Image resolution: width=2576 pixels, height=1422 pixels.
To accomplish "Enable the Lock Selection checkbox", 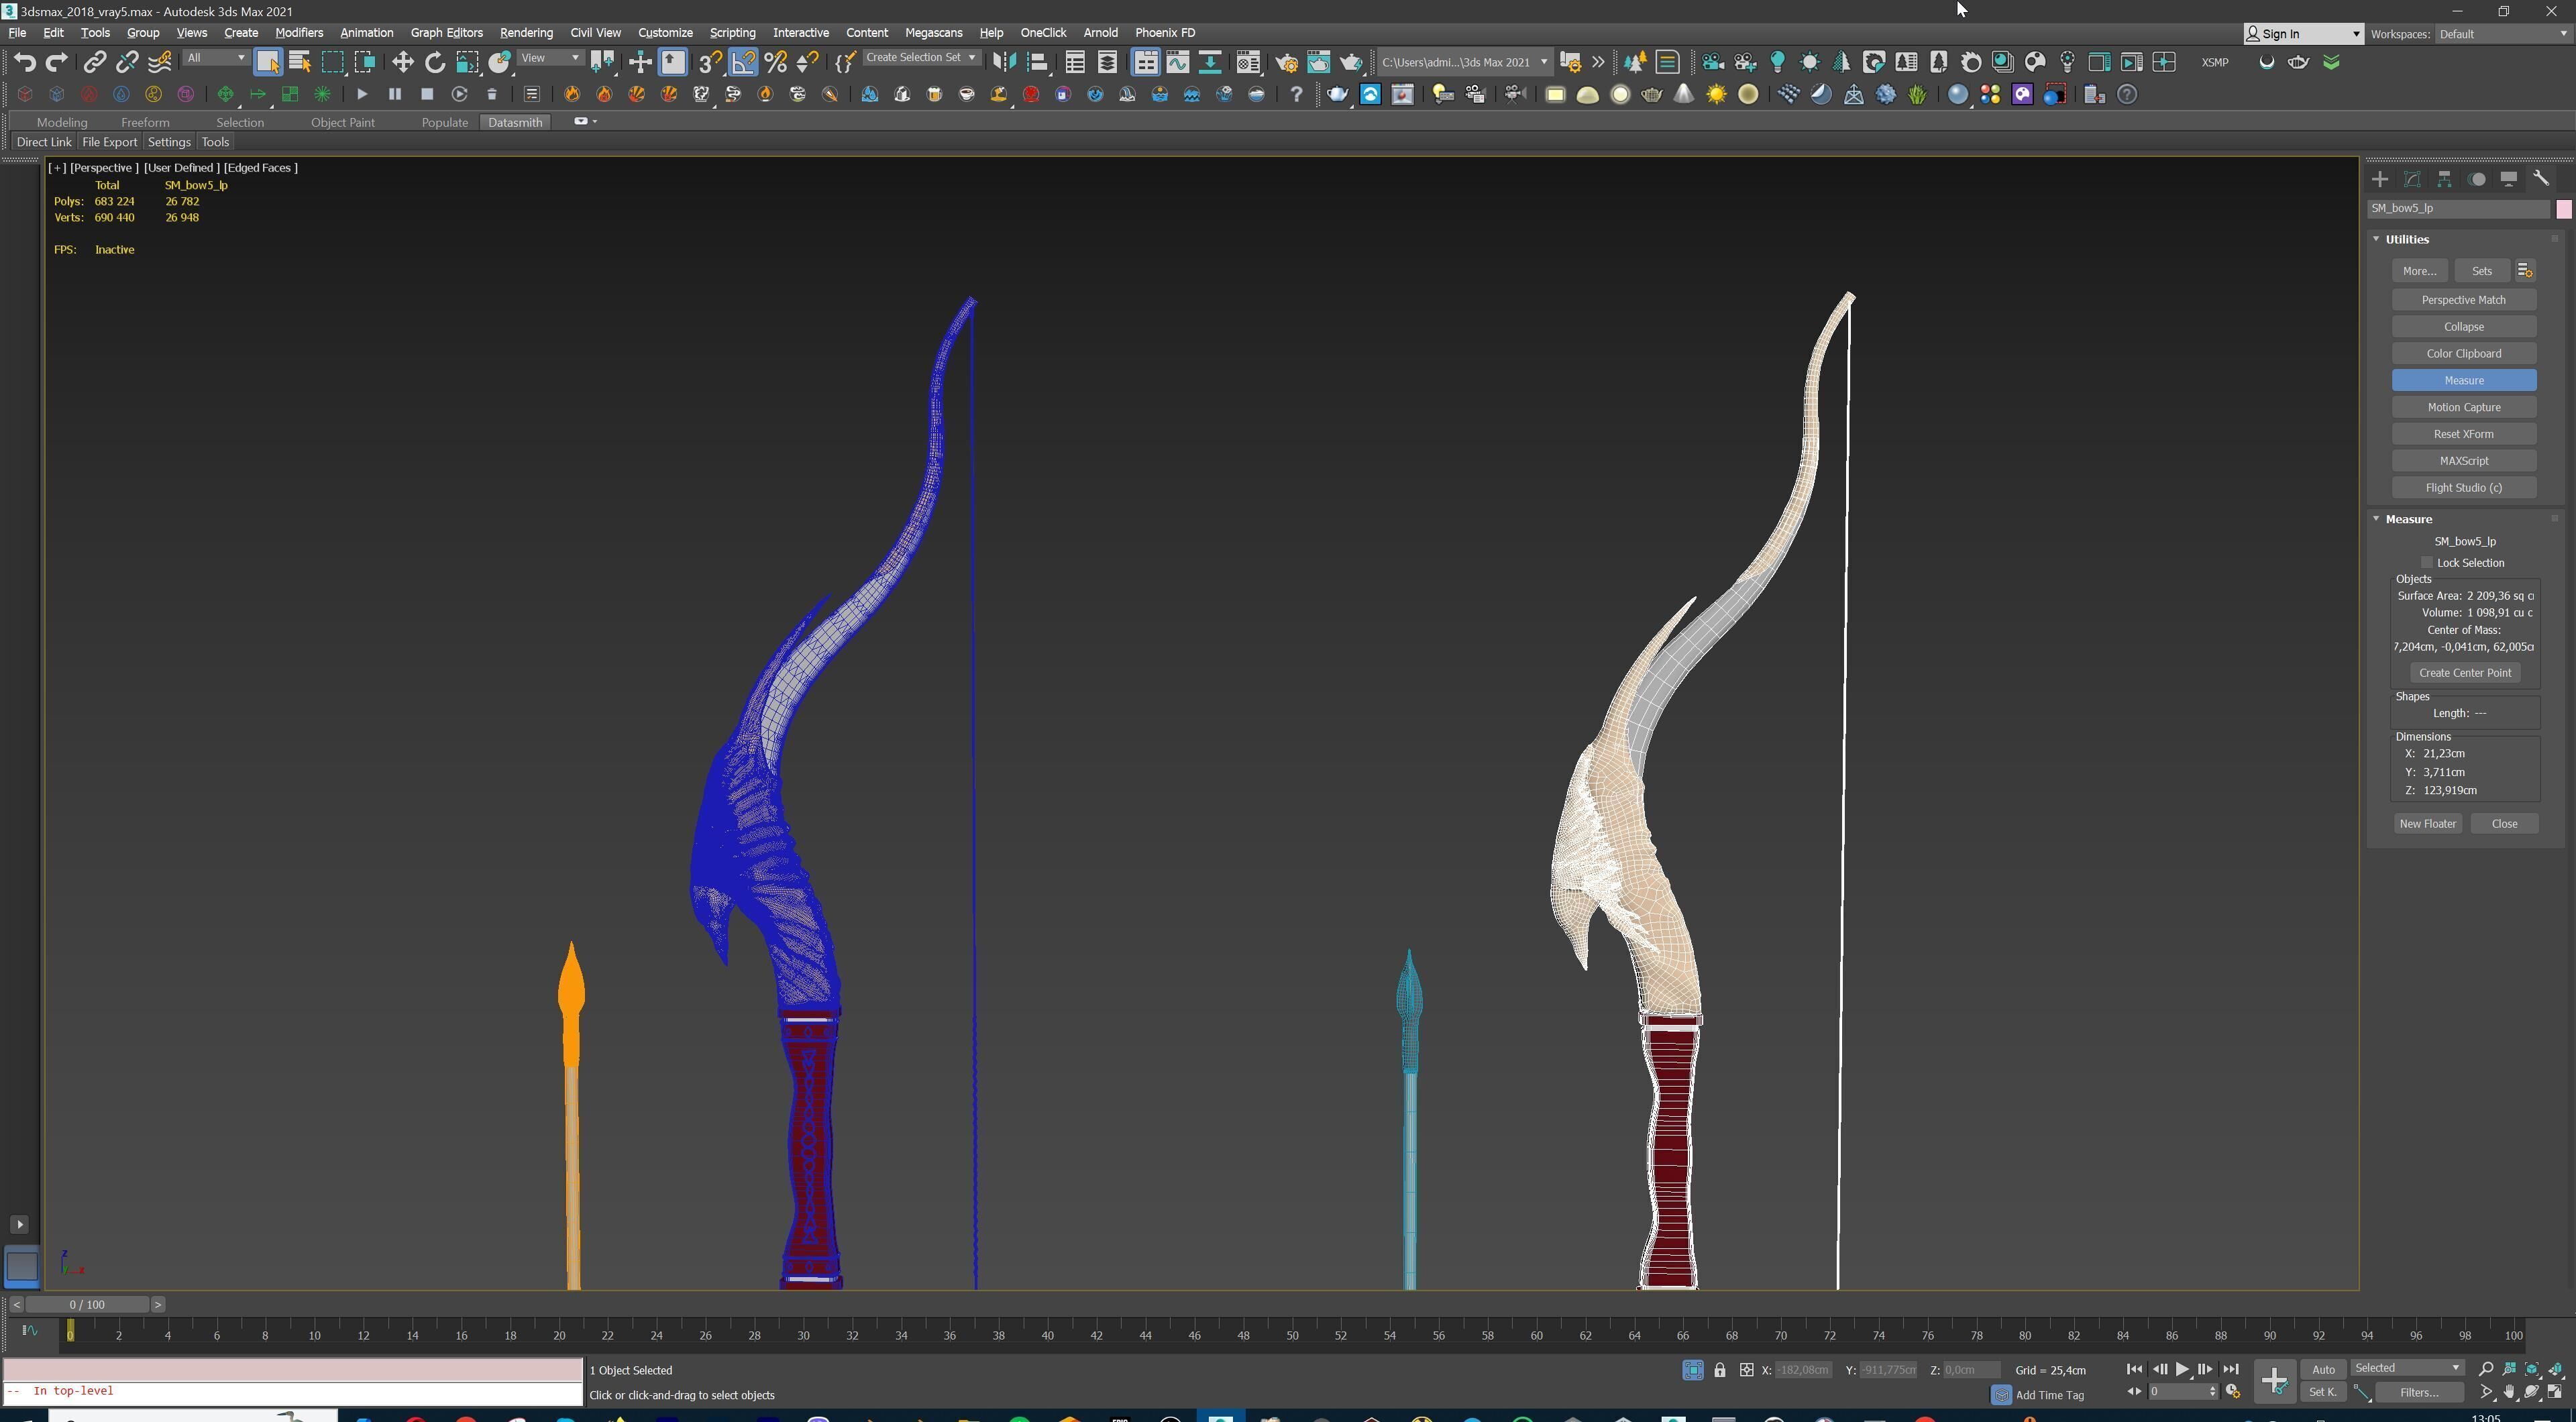I will tap(2426, 562).
